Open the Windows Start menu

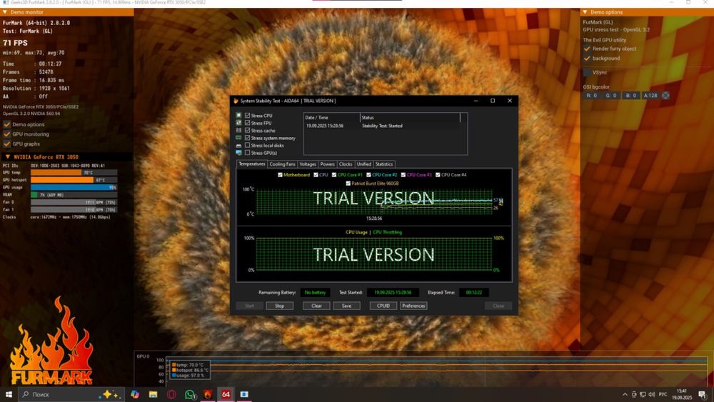(8, 394)
